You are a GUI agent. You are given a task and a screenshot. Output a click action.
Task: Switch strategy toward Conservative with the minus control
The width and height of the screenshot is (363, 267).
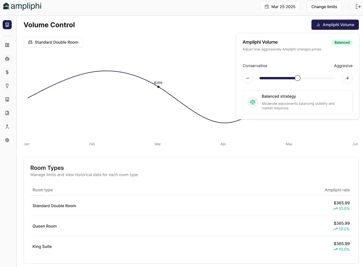pos(248,78)
